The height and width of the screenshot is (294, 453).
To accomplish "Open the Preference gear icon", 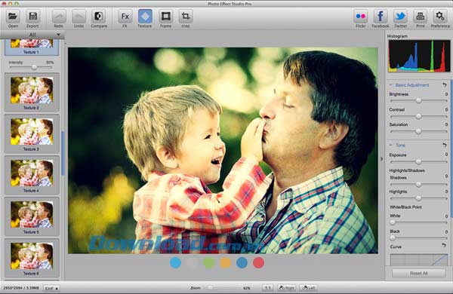I will tap(440, 17).
